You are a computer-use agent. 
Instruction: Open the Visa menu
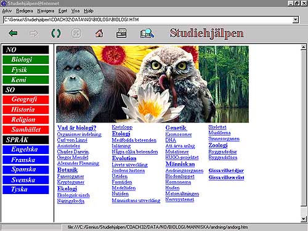(x=75, y=11)
